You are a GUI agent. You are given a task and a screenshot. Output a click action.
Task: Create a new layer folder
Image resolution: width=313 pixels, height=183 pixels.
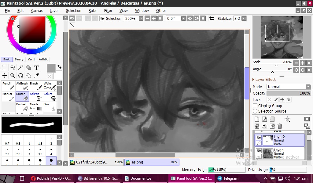[x=272, y=119]
